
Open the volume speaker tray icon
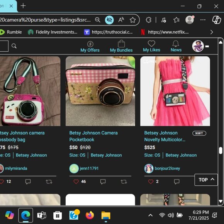coord(171,215)
